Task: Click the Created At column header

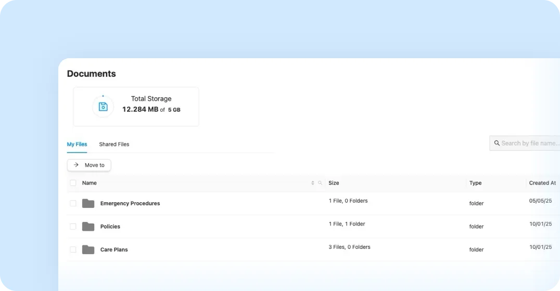Action: (x=542, y=183)
